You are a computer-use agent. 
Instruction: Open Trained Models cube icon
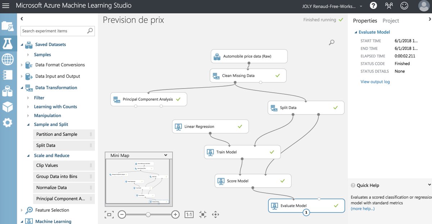8,107
